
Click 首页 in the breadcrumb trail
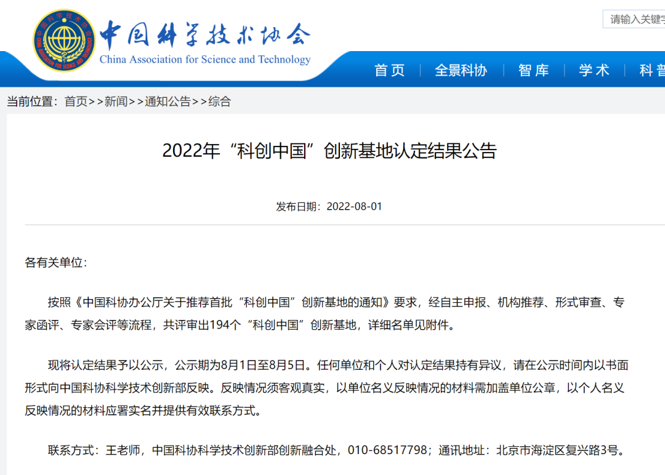coord(76,102)
